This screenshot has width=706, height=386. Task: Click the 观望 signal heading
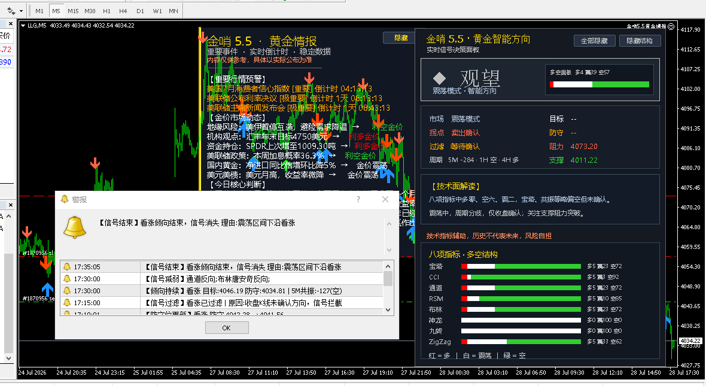480,78
